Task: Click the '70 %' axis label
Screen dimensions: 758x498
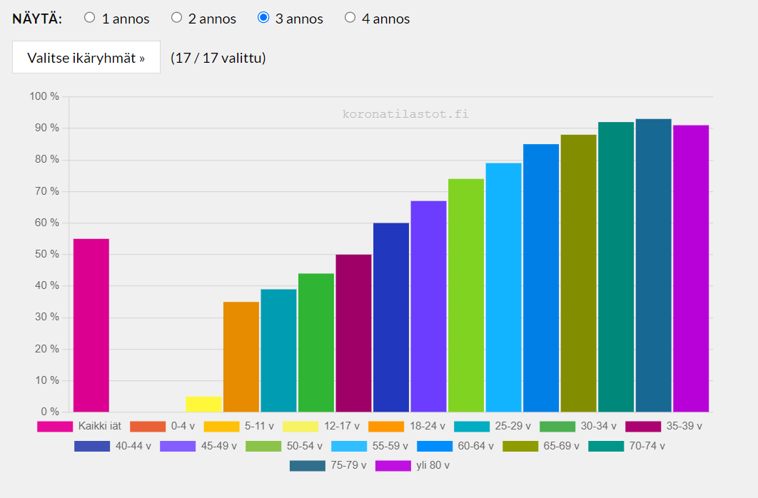Action: 47,190
